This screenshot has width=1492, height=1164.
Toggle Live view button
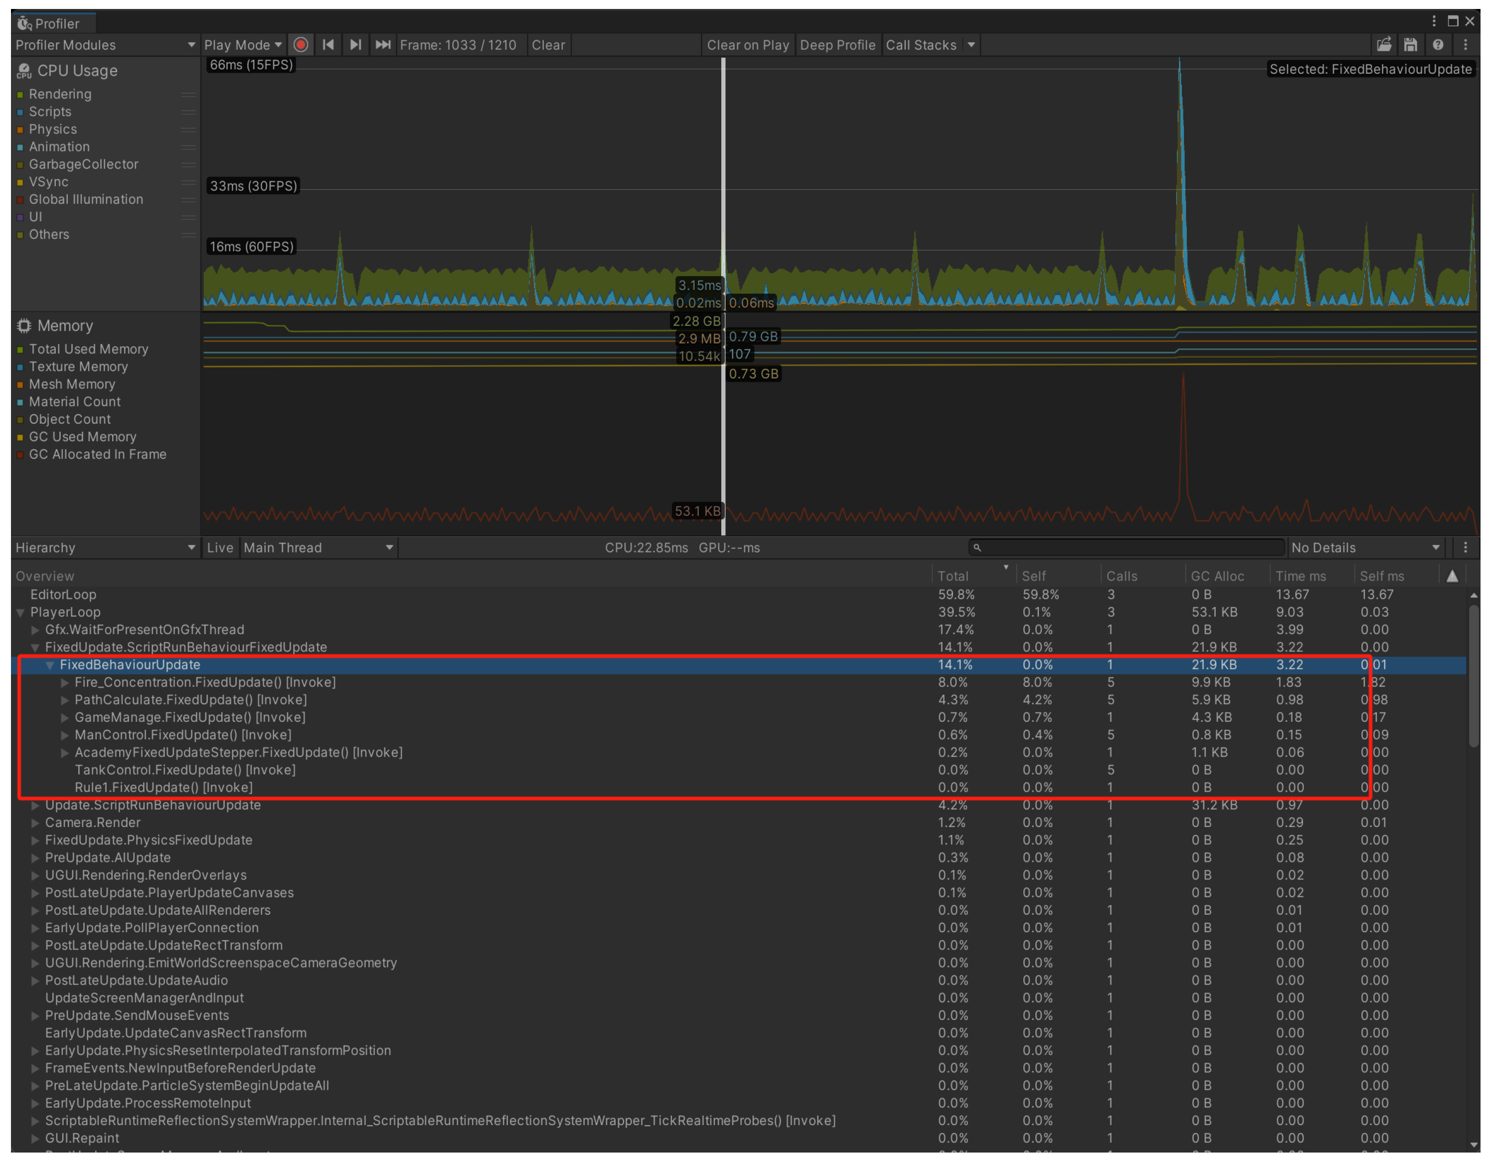220,548
